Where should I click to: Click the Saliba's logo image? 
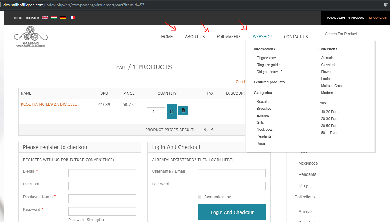pos(31,37)
